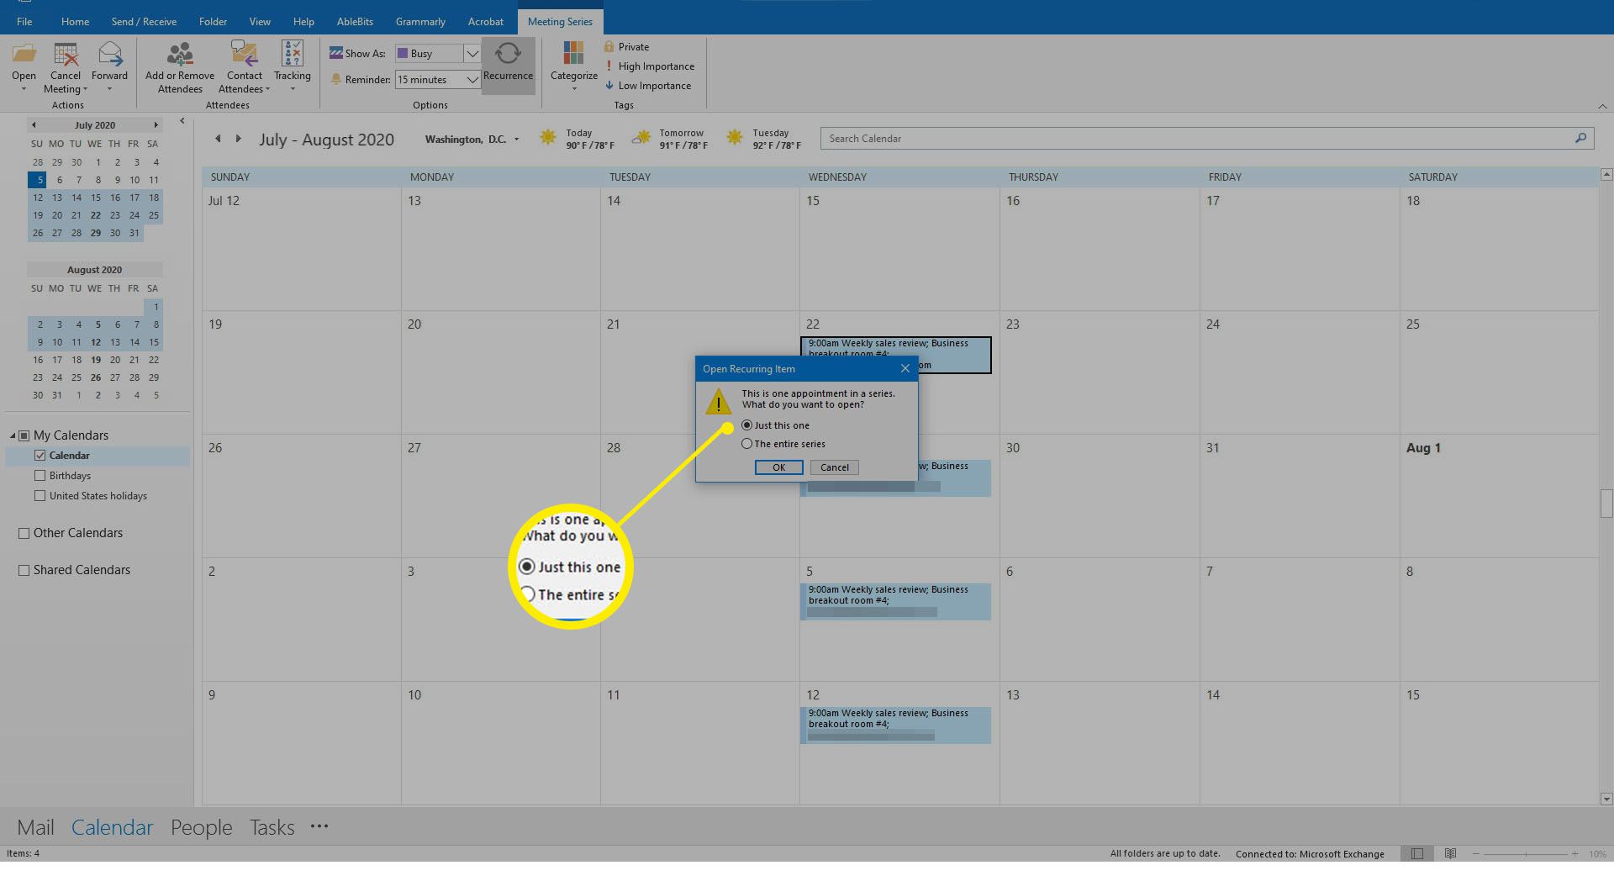Go to People module
1614x881 pixels.
pyautogui.click(x=201, y=827)
